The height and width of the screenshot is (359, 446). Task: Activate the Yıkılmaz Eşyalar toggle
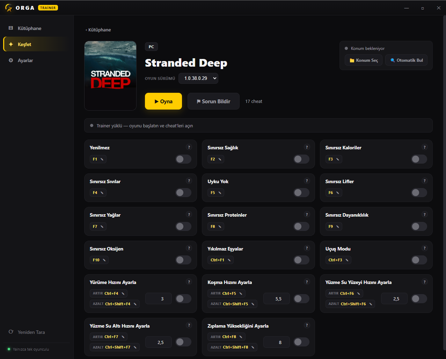pos(301,260)
